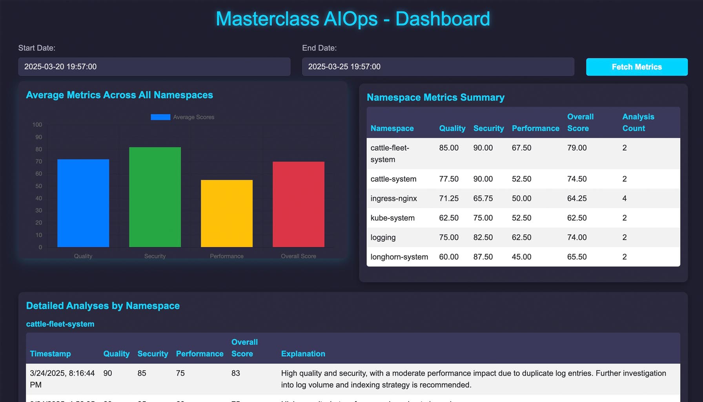Click the yellow Performance bar in chart
This screenshot has width=703, height=402.
227,214
